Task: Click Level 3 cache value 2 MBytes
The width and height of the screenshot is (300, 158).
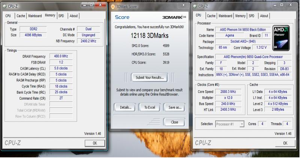Action: tap(278, 109)
